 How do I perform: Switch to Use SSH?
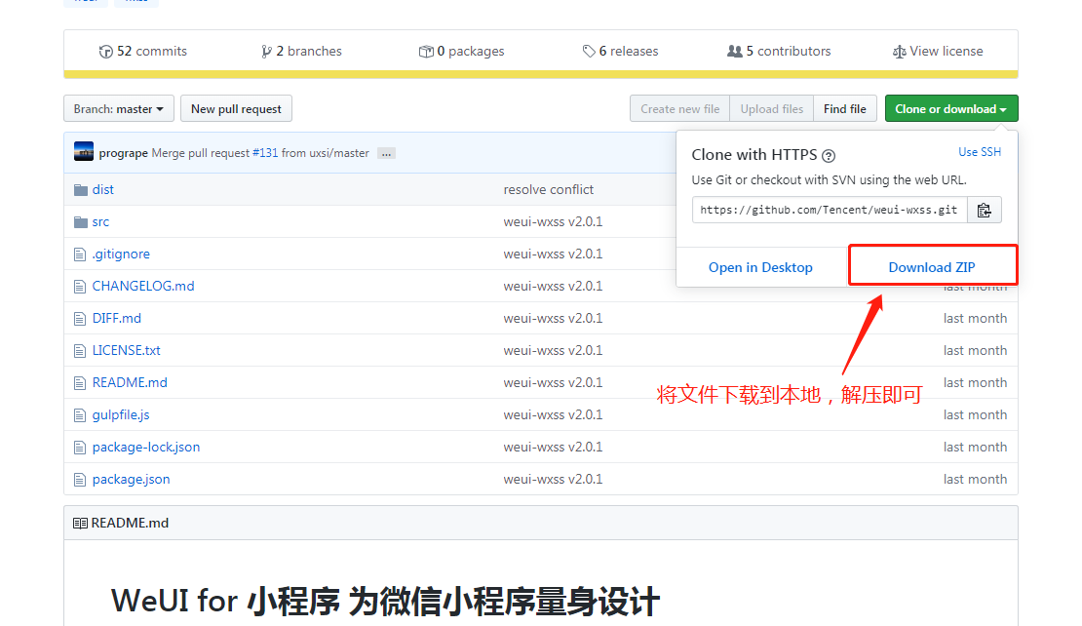(980, 152)
